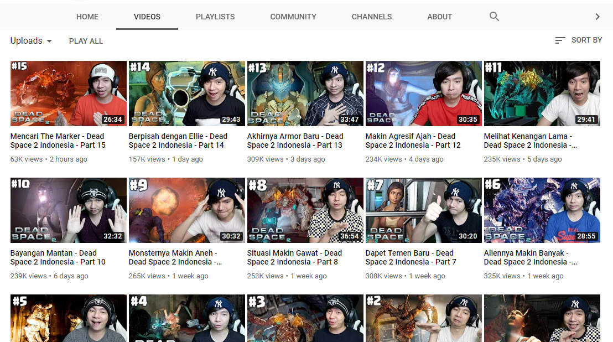The height and width of the screenshot is (342, 613).
Task: Open title 'Aliennya Makin Banyak'
Action: tap(530, 257)
